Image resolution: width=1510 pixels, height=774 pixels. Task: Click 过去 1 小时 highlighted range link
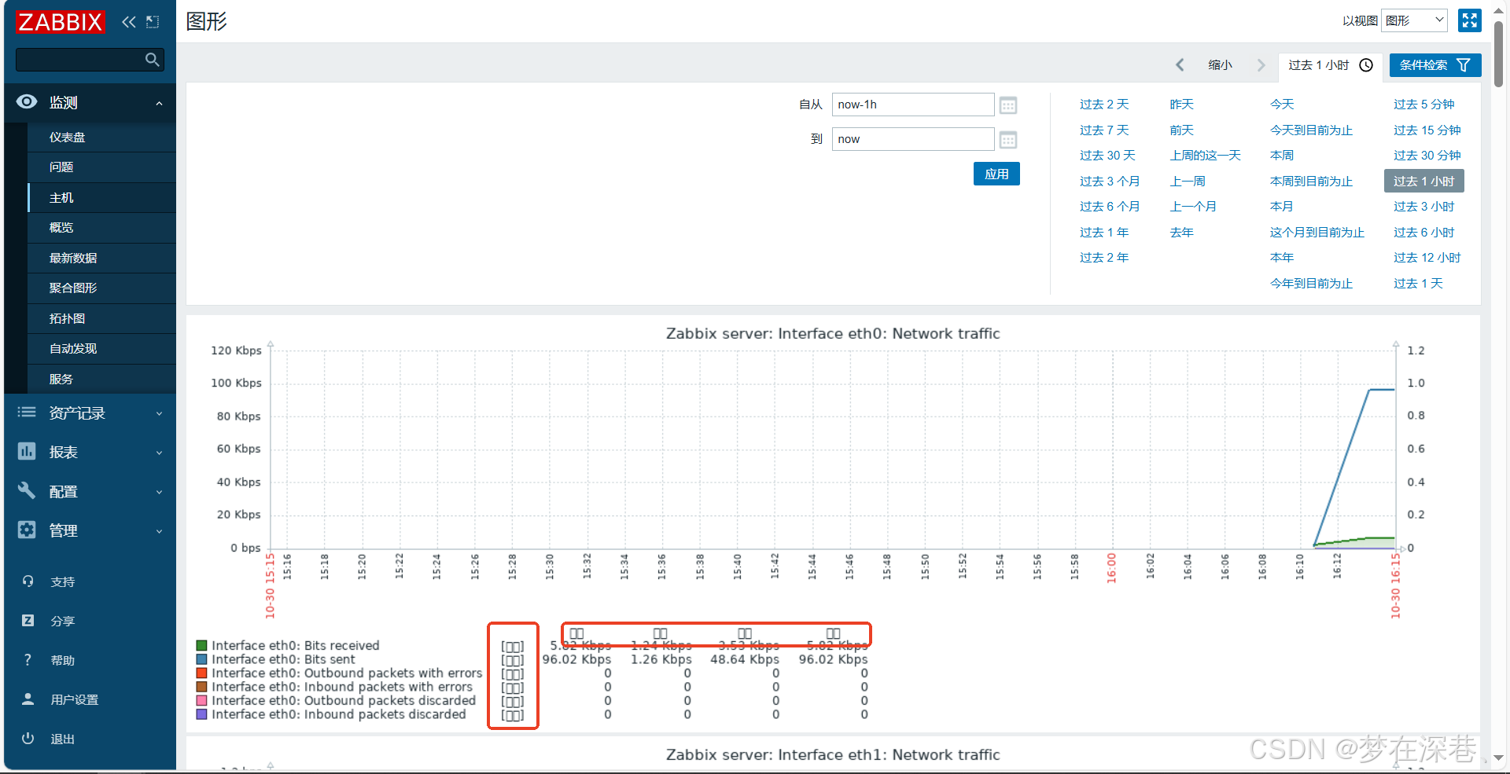1424,182
